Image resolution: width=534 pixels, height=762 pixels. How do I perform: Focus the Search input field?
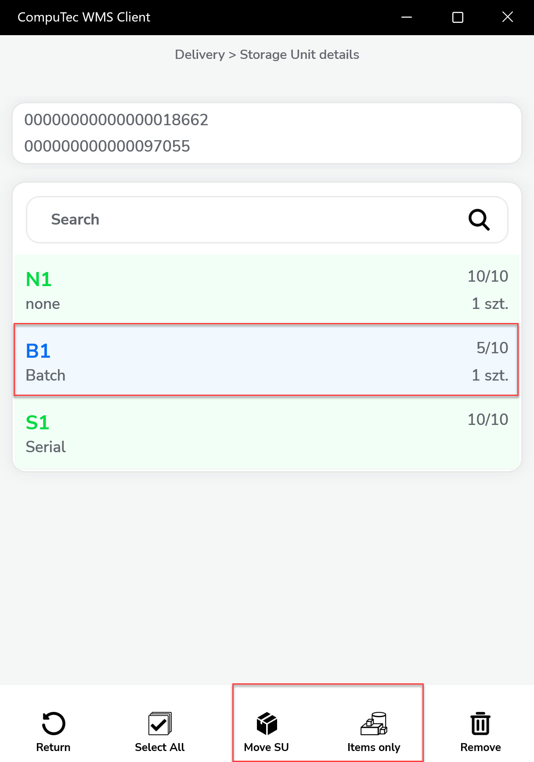coord(246,219)
